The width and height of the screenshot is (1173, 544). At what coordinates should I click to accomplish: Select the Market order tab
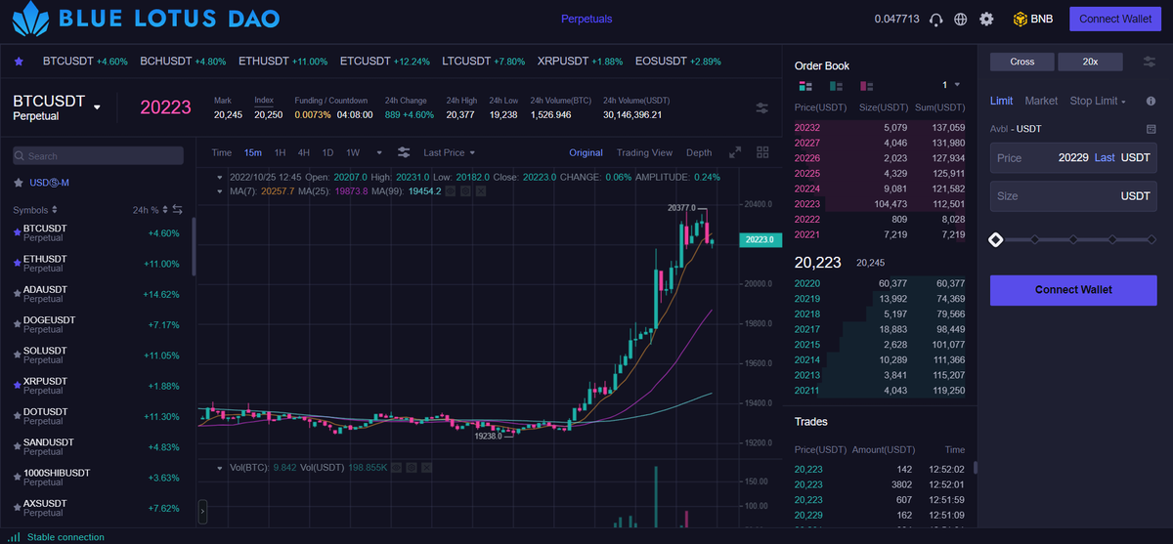click(x=1041, y=101)
